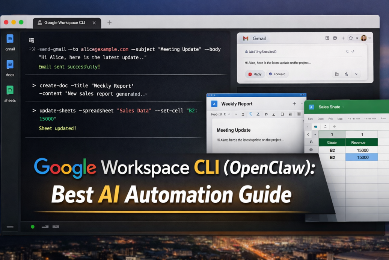The image size is (389, 260).
Task: Click the Gmail M logo
Action: coord(246,38)
